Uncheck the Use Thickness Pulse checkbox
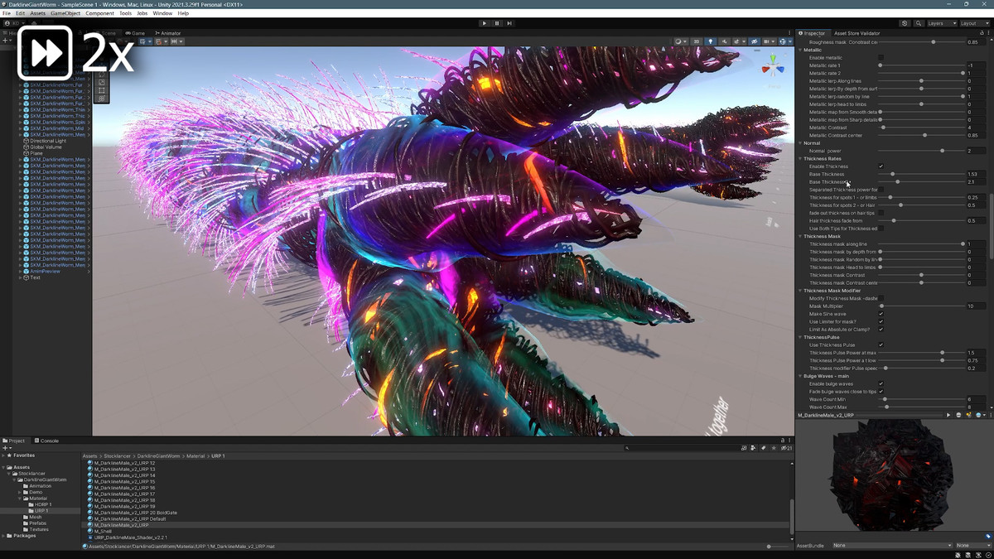The height and width of the screenshot is (559, 994). 881,345
